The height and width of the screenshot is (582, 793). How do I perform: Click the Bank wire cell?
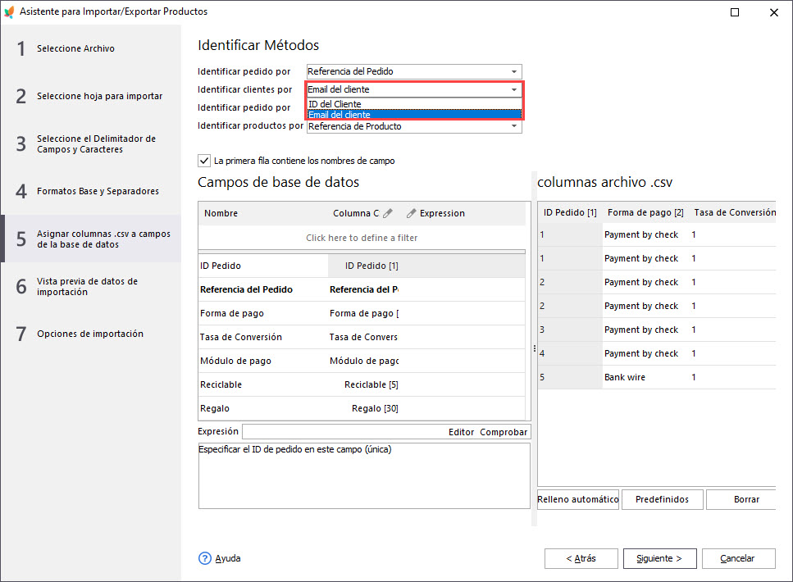click(x=646, y=377)
